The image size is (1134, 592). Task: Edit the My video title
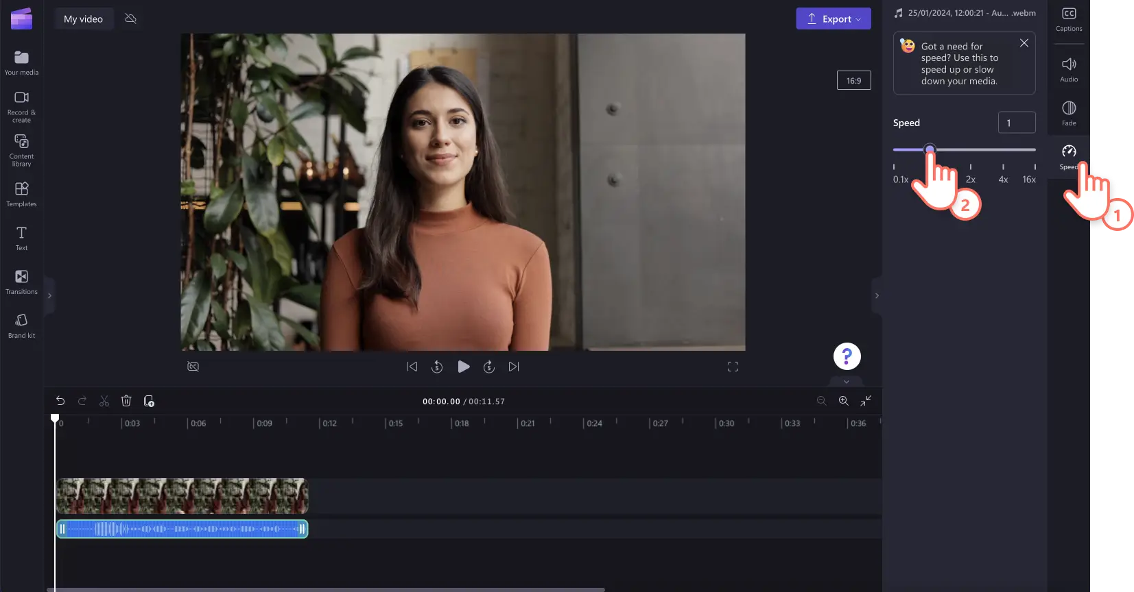[x=83, y=18]
